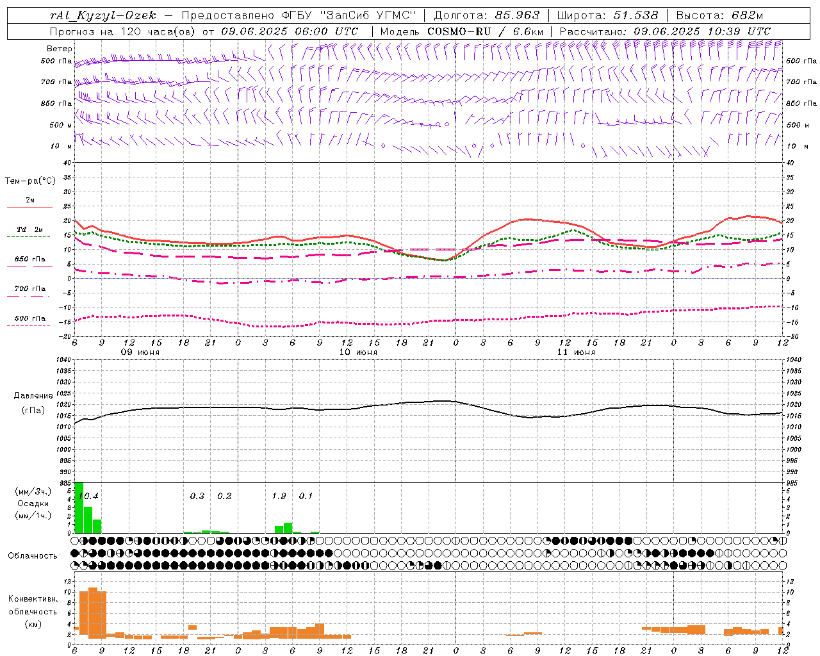Click the 10.4 precipitation total
Viewport: 820px width, 656px height.
tap(88, 496)
